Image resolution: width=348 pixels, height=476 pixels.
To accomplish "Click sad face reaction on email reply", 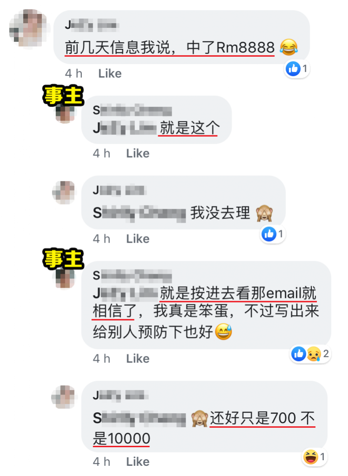I will tap(314, 354).
